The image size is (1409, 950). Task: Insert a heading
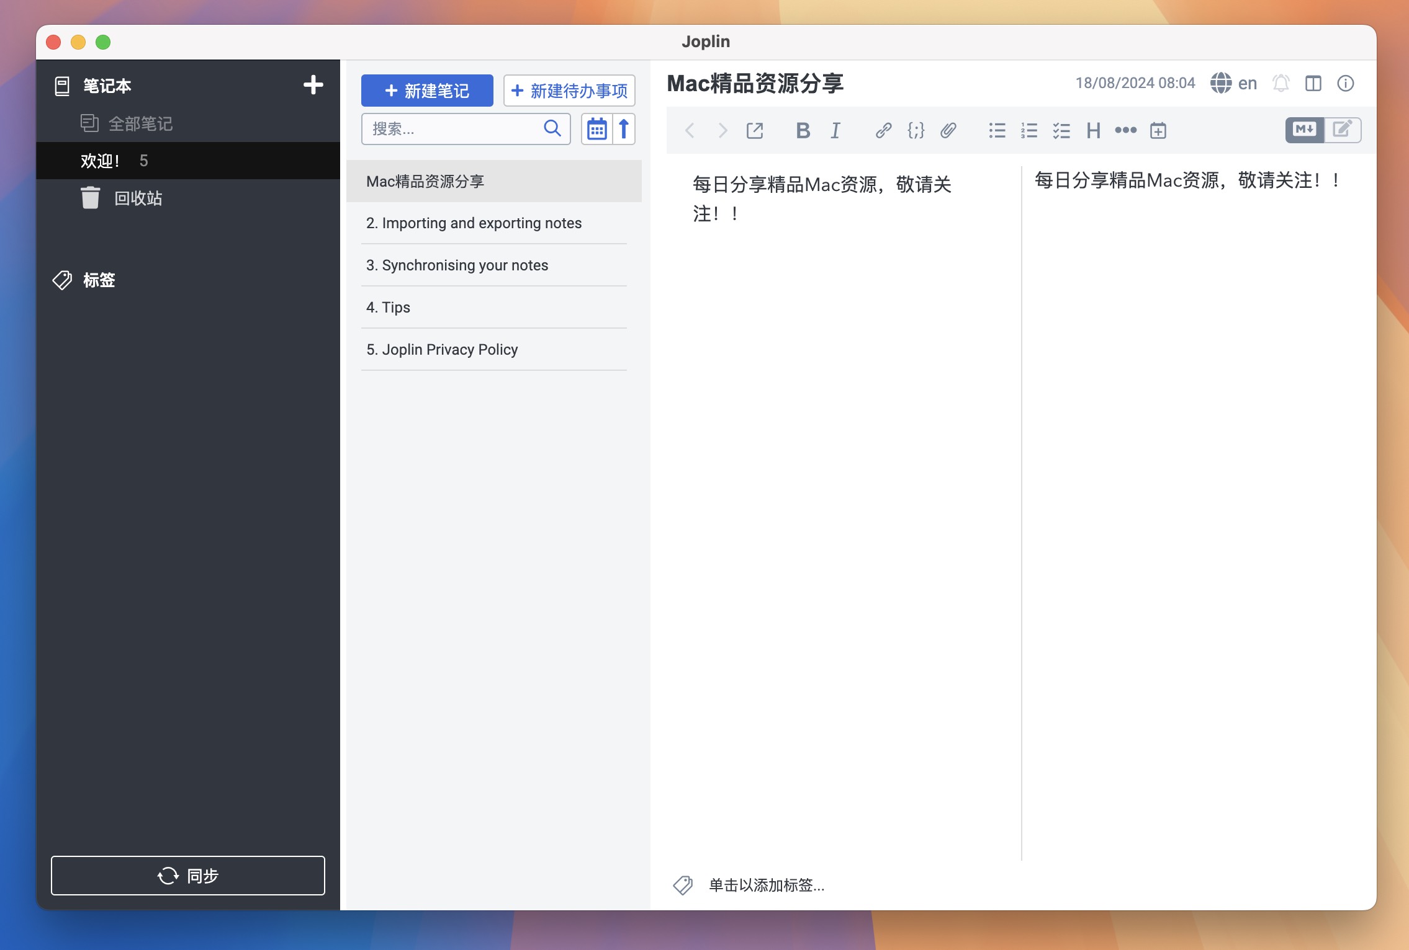pos(1094,130)
